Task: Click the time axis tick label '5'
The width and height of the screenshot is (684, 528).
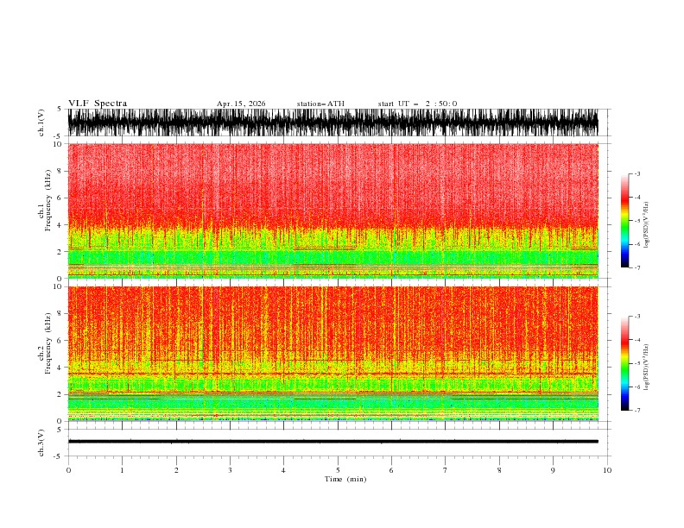Action: 338,470
